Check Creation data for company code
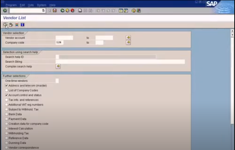235x150 pixels. coord(6,124)
